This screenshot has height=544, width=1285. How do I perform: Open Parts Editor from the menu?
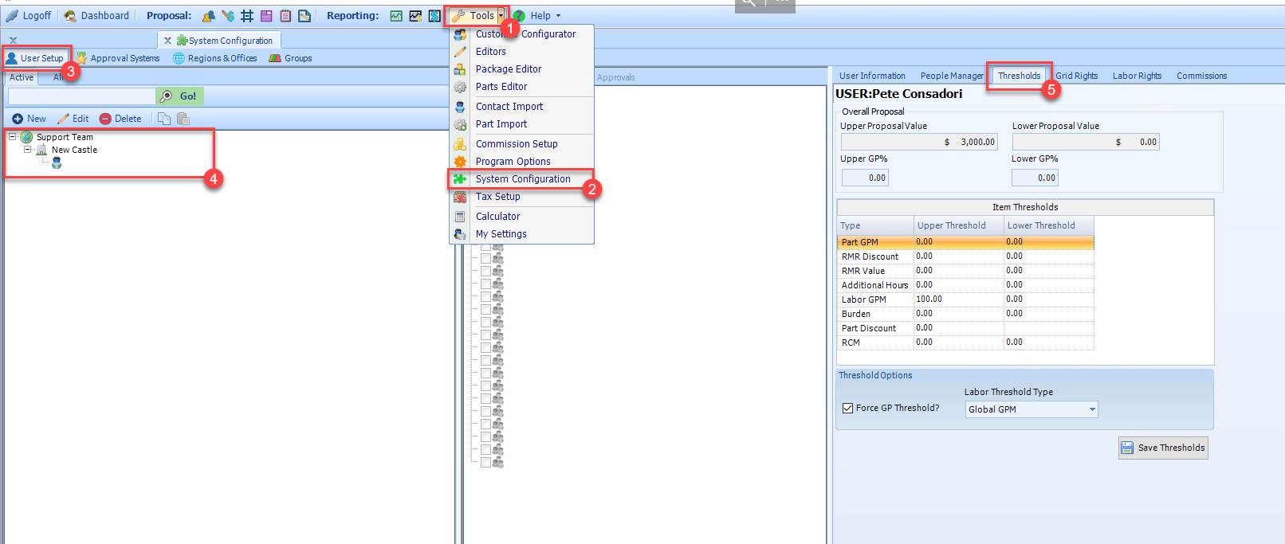pos(501,87)
